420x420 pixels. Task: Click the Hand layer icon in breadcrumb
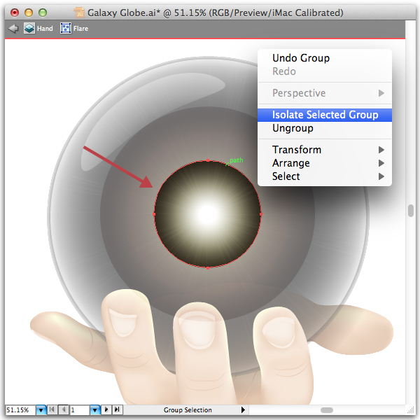[x=29, y=29]
